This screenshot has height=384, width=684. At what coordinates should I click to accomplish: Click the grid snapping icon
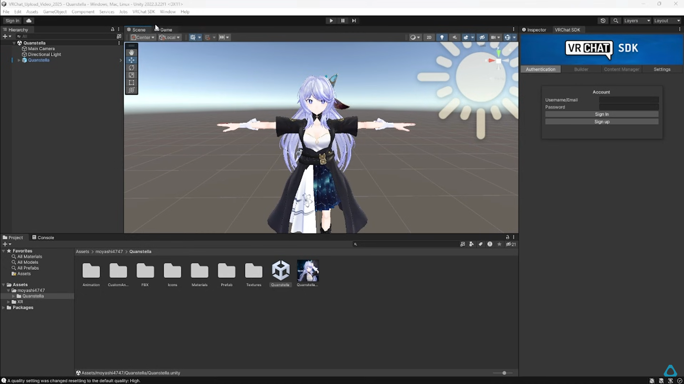pos(207,37)
